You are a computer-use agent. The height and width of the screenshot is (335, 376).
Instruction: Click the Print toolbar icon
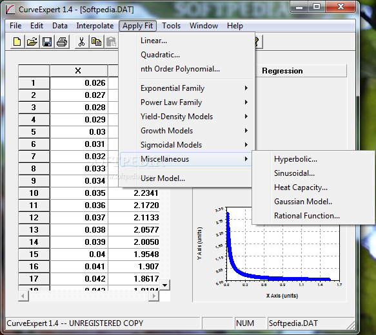pos(62,42)
